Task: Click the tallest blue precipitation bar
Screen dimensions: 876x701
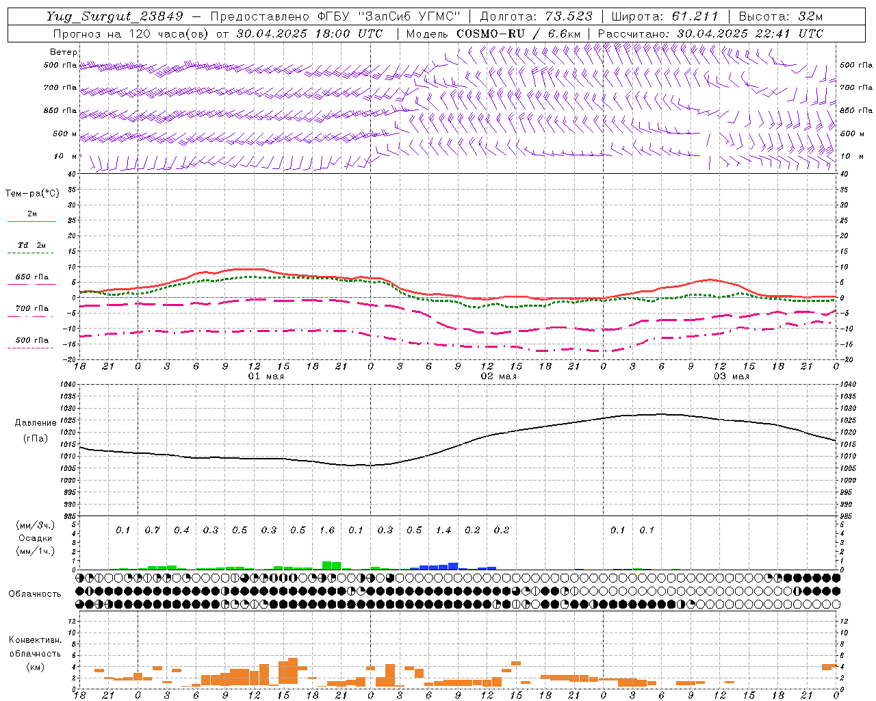Action: click(453, 566)
